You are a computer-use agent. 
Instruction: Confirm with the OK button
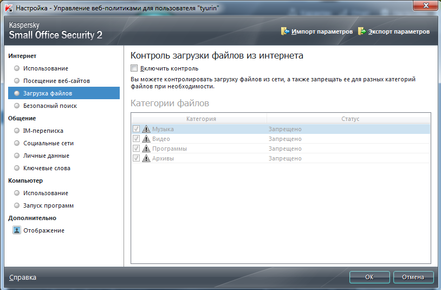tap(369, 277)
